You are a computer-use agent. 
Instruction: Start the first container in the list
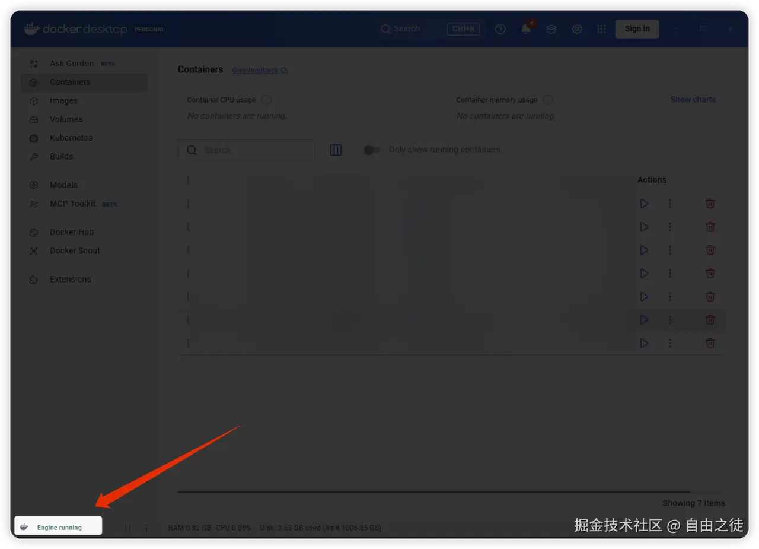coord(644,204)
